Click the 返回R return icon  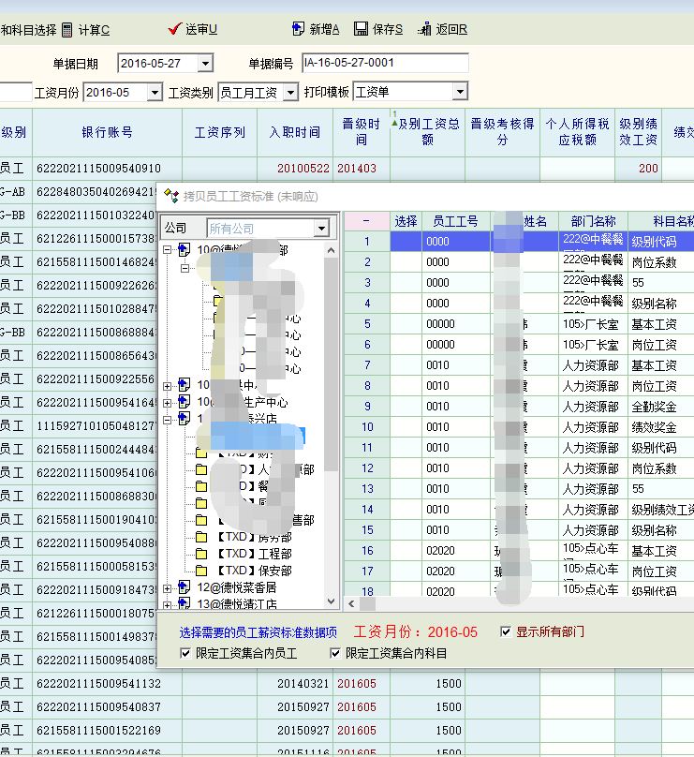[x=424, y=29]
